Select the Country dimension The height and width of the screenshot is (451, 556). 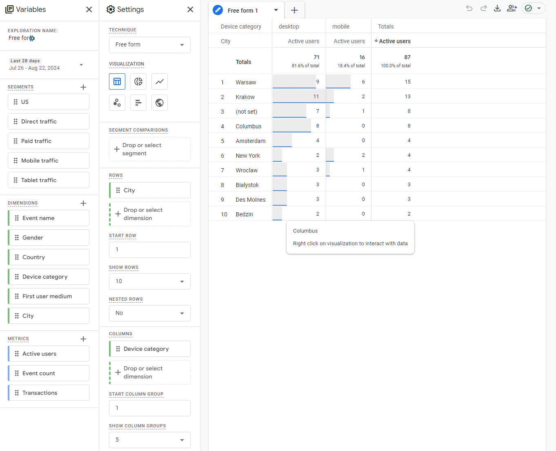tap(49, 257)
